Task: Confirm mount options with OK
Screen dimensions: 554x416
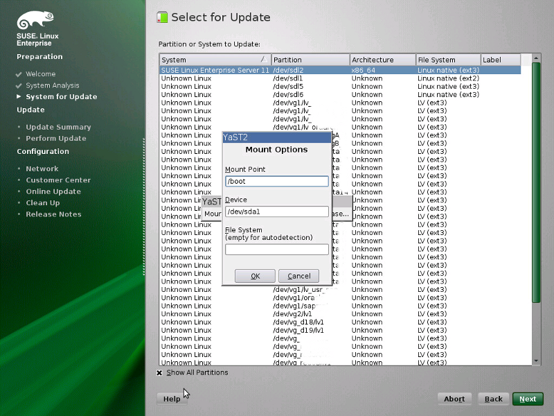Action: click(x=255, y=275)
